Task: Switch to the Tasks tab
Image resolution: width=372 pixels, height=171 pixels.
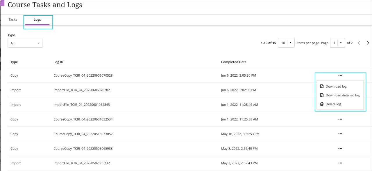Action: [x=12, y=19]
